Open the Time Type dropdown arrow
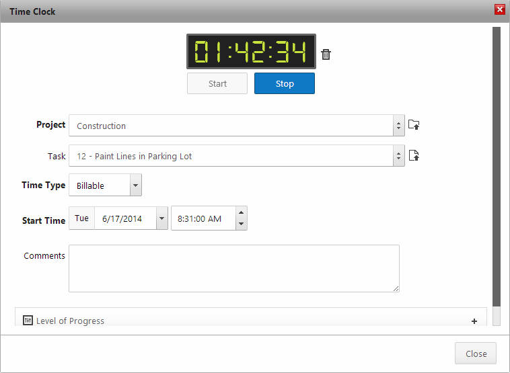The image size is (510, 373). pos(136,185)
